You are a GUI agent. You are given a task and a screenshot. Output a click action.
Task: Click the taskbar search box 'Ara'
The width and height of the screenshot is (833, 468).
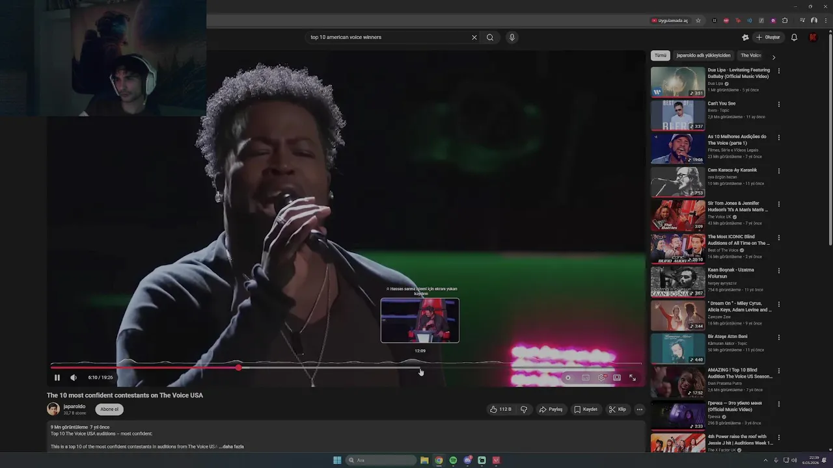click(381, 460)
